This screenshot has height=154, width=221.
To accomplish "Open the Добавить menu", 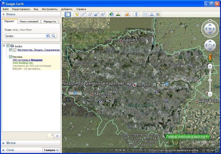I will (x=67, y=9).
